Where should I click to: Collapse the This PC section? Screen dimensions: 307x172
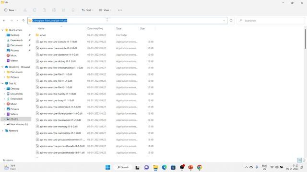[2, 84]
